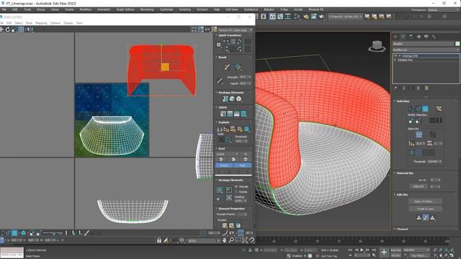
Task: Toggle the polygon sub-object button in UVW editor bottom bar
Action: pyautogui.click(x=14, y=233)
